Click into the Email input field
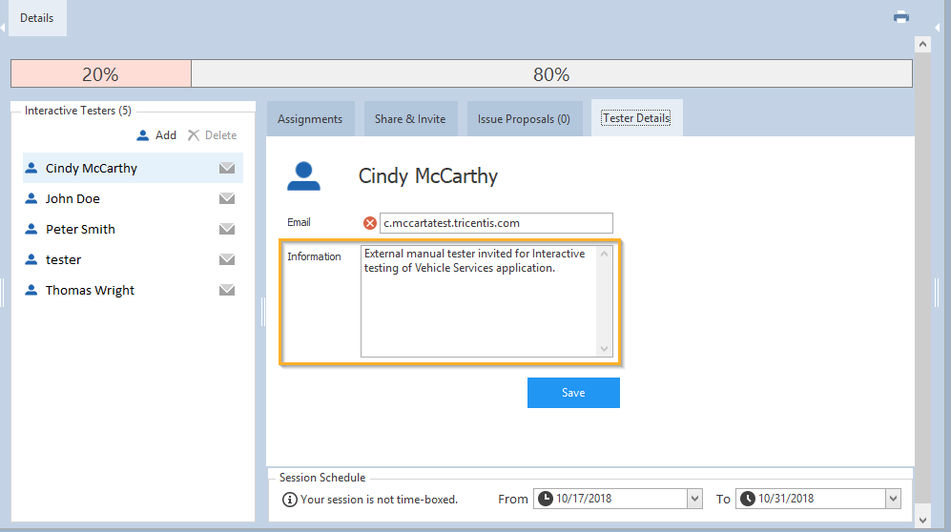 tap(496, 223)
